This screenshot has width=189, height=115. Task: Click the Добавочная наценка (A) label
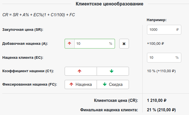(x=25, y=44)
